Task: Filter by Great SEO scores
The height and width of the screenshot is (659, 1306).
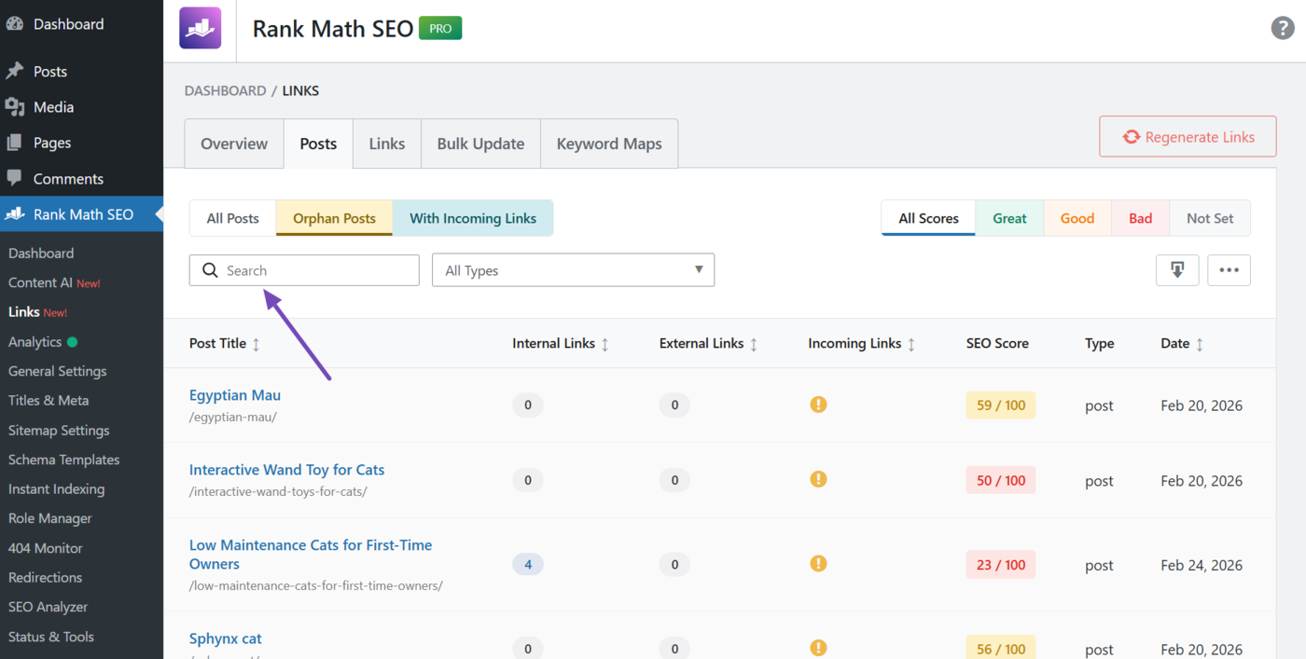Action: (1008, 217)
